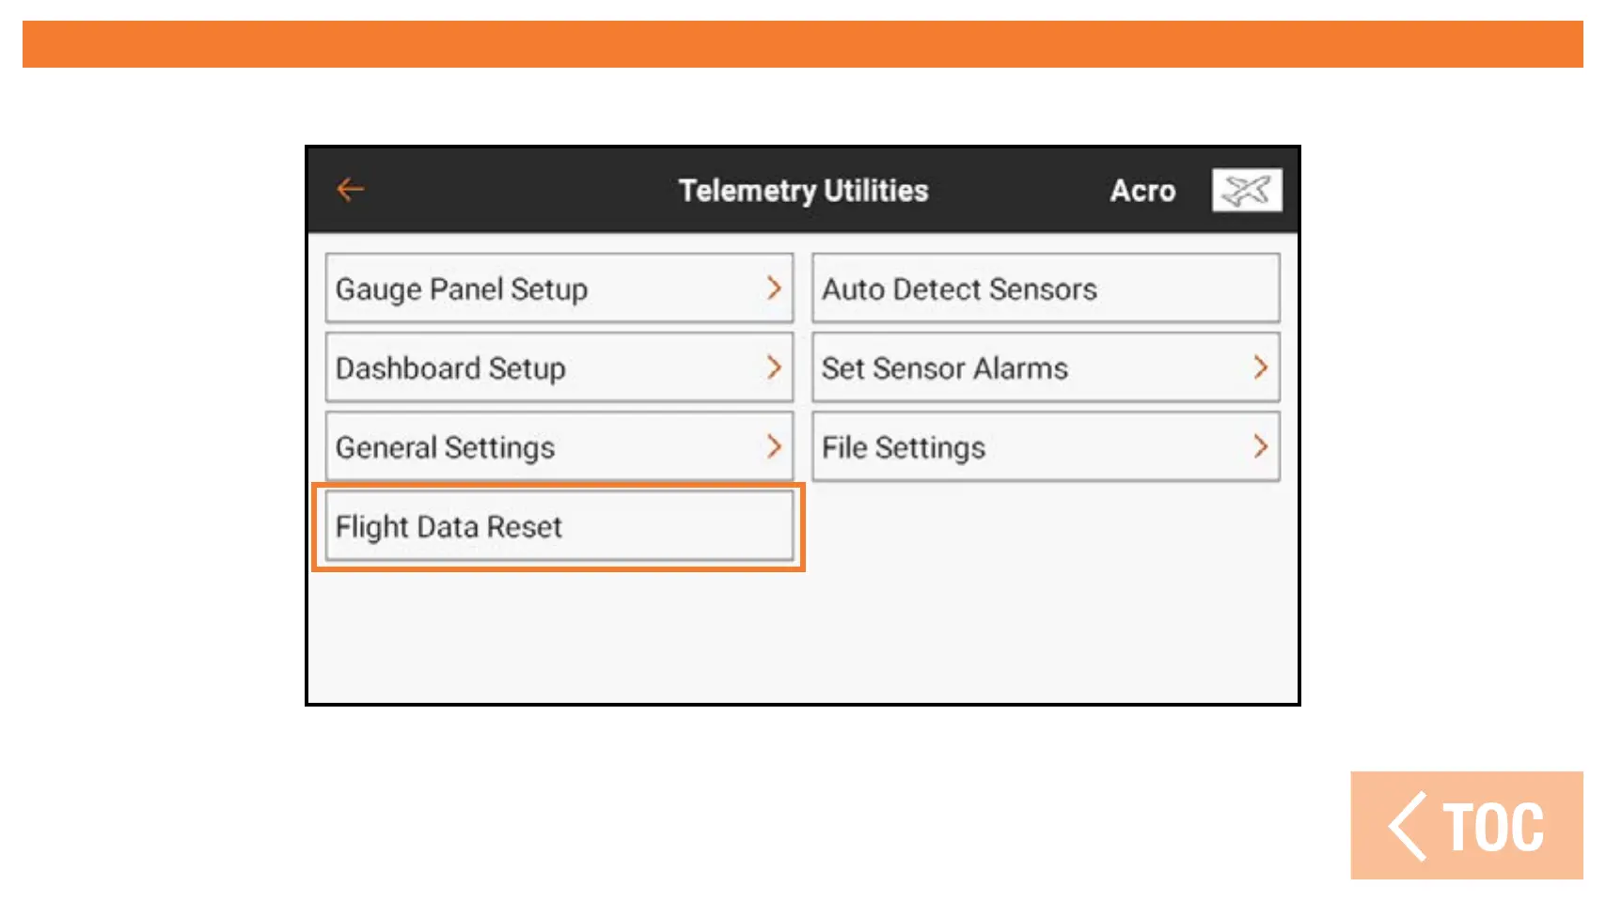
Task: Click the Dashboard Setup chevron arrow
Action: [x=774, y=367]
